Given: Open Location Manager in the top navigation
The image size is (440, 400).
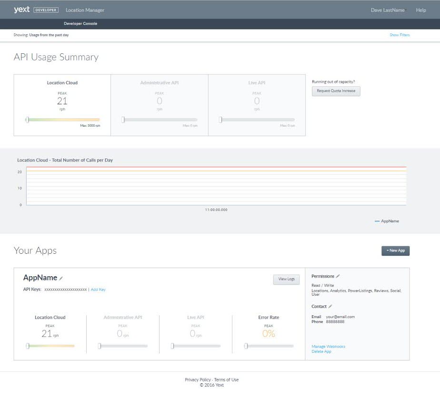Looking at the screenshot, I should point(85,10).
